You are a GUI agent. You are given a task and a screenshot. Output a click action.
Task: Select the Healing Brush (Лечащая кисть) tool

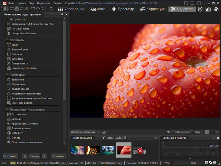tap(21, 29)
